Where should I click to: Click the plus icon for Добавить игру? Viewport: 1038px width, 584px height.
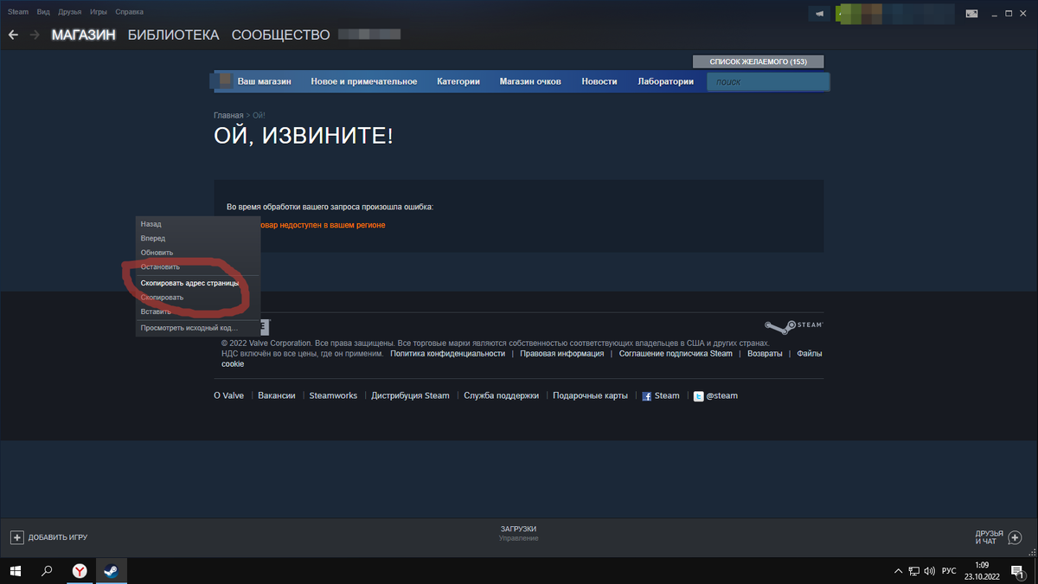tap(17, 537)
